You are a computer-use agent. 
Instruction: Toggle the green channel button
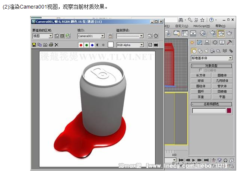86,45
